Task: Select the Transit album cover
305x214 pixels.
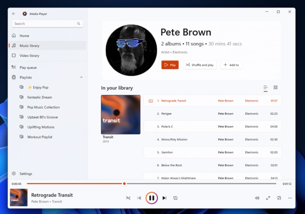Action: coord(121,115)
